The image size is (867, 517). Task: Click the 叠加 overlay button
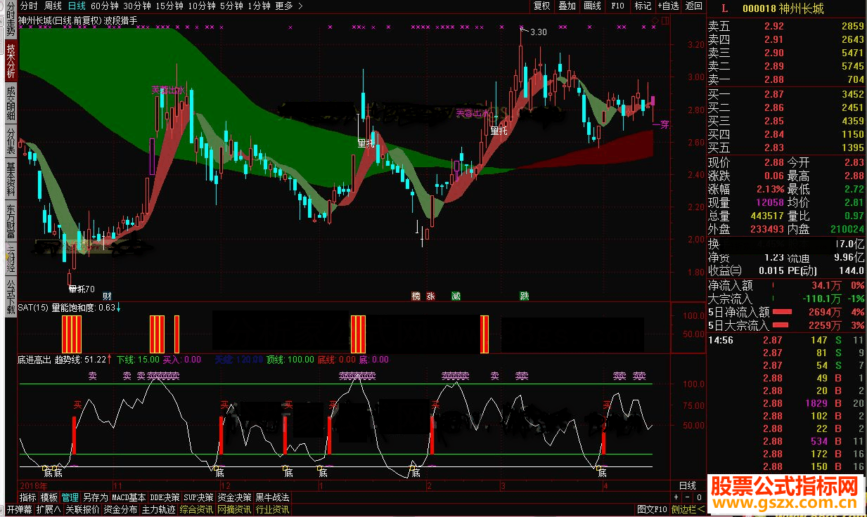(x=567, y=6)
